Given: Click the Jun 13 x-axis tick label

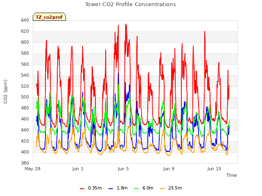Looking at the screenshot, I should [214, 169].
